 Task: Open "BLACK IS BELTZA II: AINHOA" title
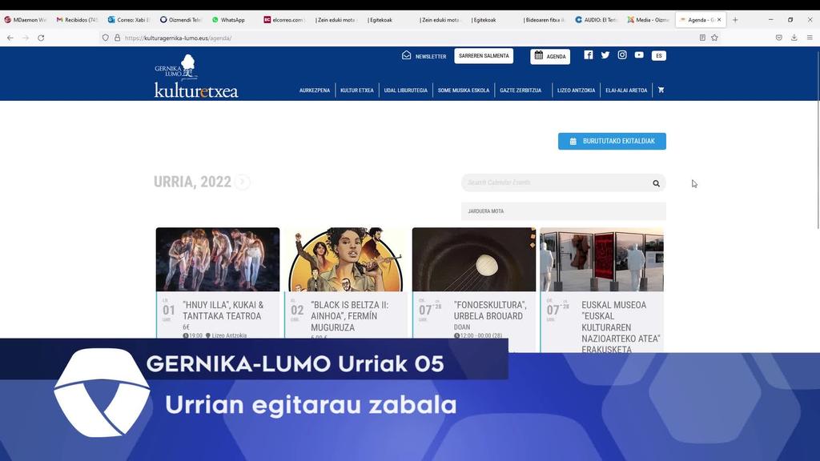click(349, 316)
